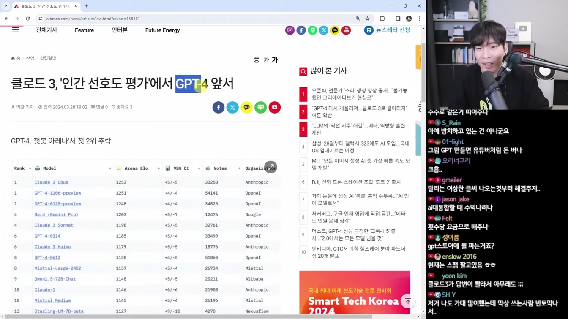Close the 클로드 3 article tab
The image size is (568, 319).
pos(76,6)
